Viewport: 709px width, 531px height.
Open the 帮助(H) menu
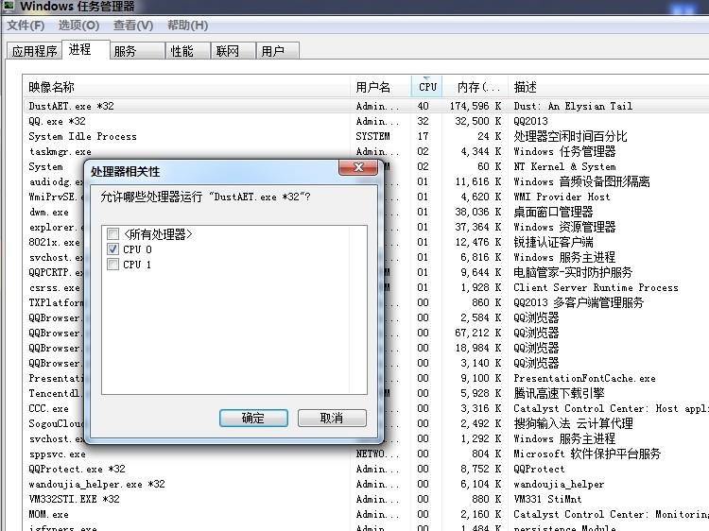[188, 26]
